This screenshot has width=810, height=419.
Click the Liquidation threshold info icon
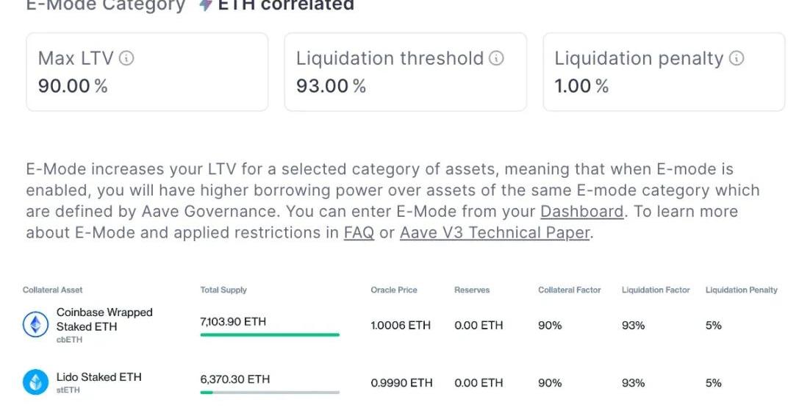click(496, 58)
